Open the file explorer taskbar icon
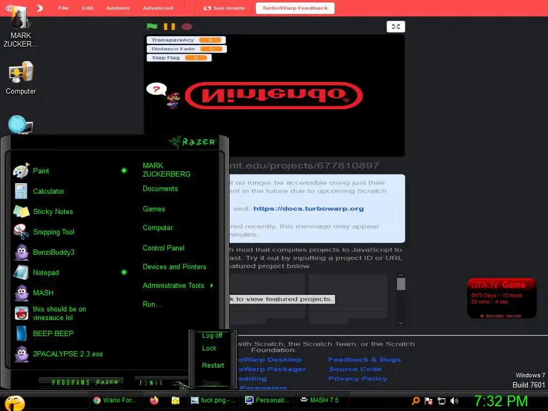Viewport: 548px width, 411px height. click(x=176, y=400)
